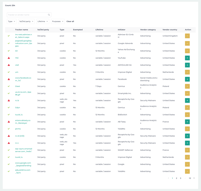Clear all filters

pyautogui.click(x=70, y=21)
